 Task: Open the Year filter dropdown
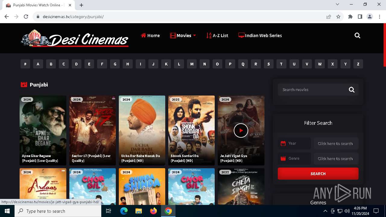pyautogui.click(x=336, y=143)
